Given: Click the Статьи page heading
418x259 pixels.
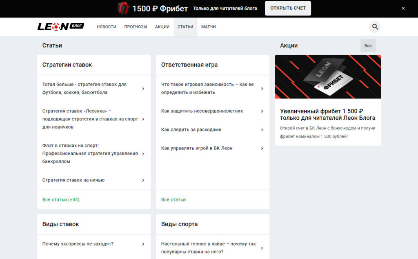Looking at the screenshot, I should point(52,46).
